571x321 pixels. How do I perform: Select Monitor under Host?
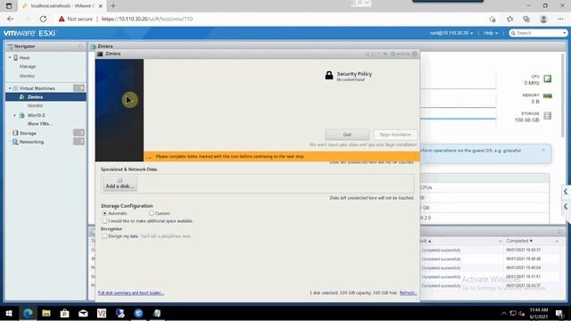(x=28, y=76)
